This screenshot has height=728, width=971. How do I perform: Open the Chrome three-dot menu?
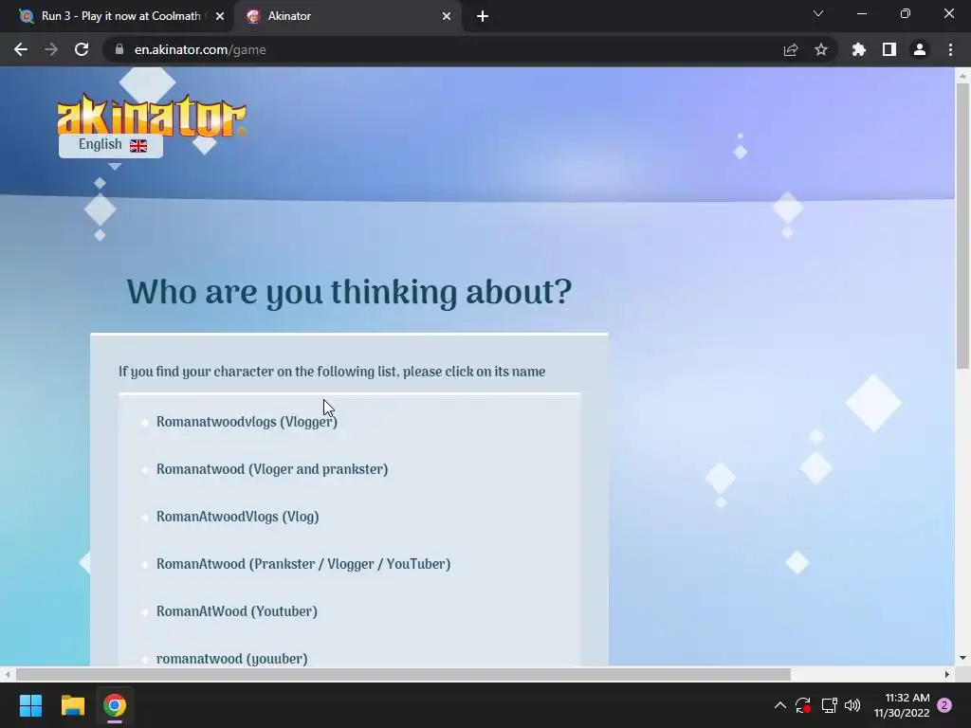[x=950, y=49]
